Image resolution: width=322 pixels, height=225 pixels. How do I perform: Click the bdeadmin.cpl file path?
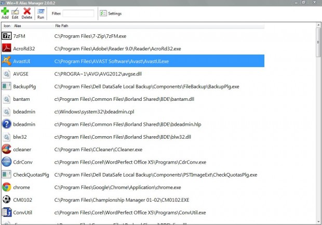click(x=94, y=112)
